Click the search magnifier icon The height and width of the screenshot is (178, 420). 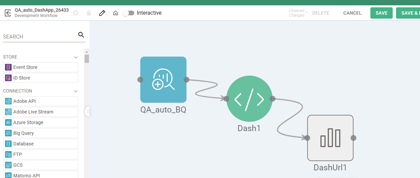click(x=81, y=35)
